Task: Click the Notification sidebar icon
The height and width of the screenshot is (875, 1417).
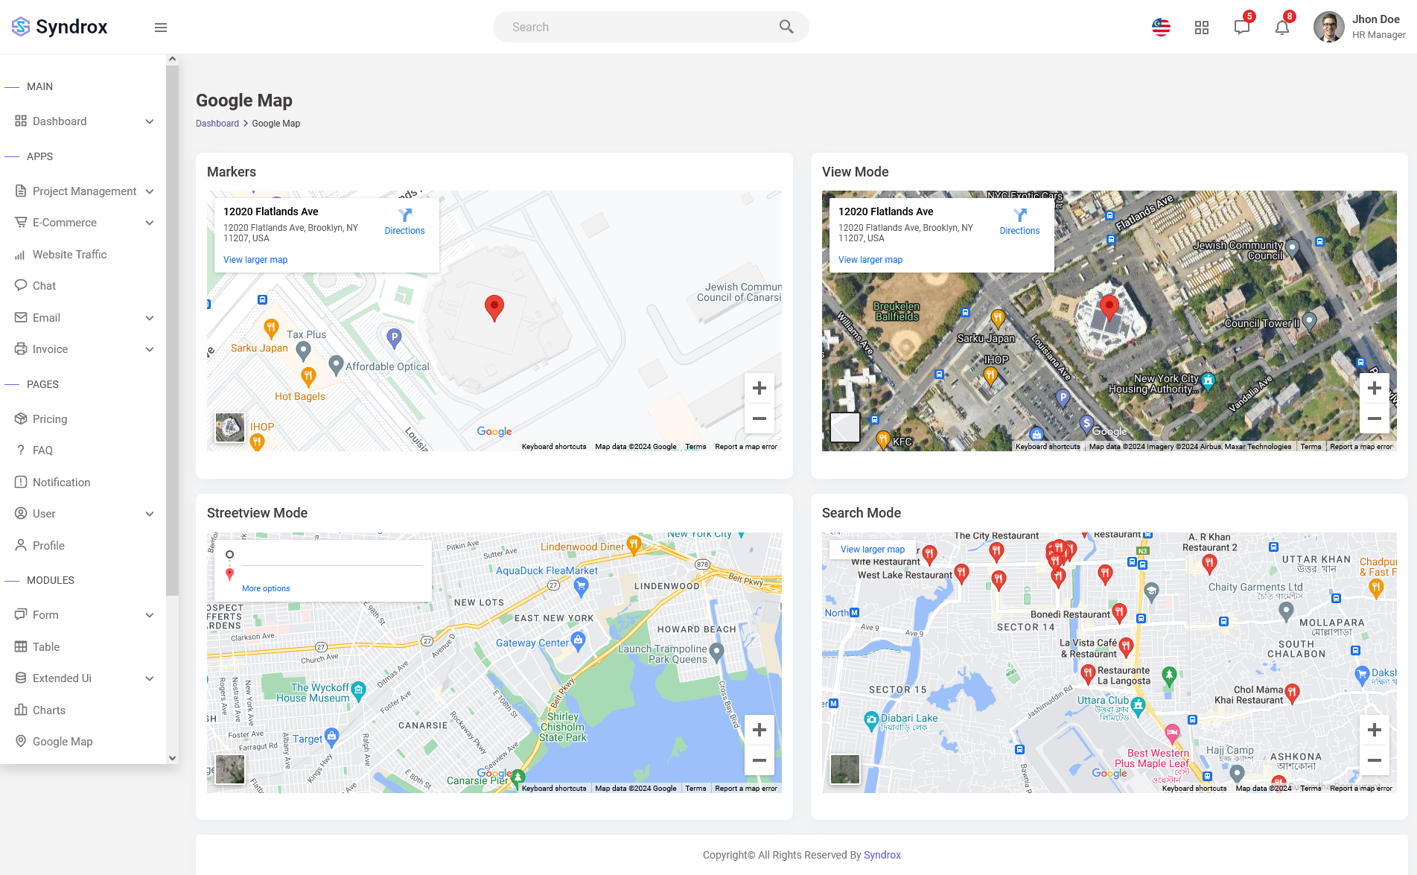Action: point(21,483)
